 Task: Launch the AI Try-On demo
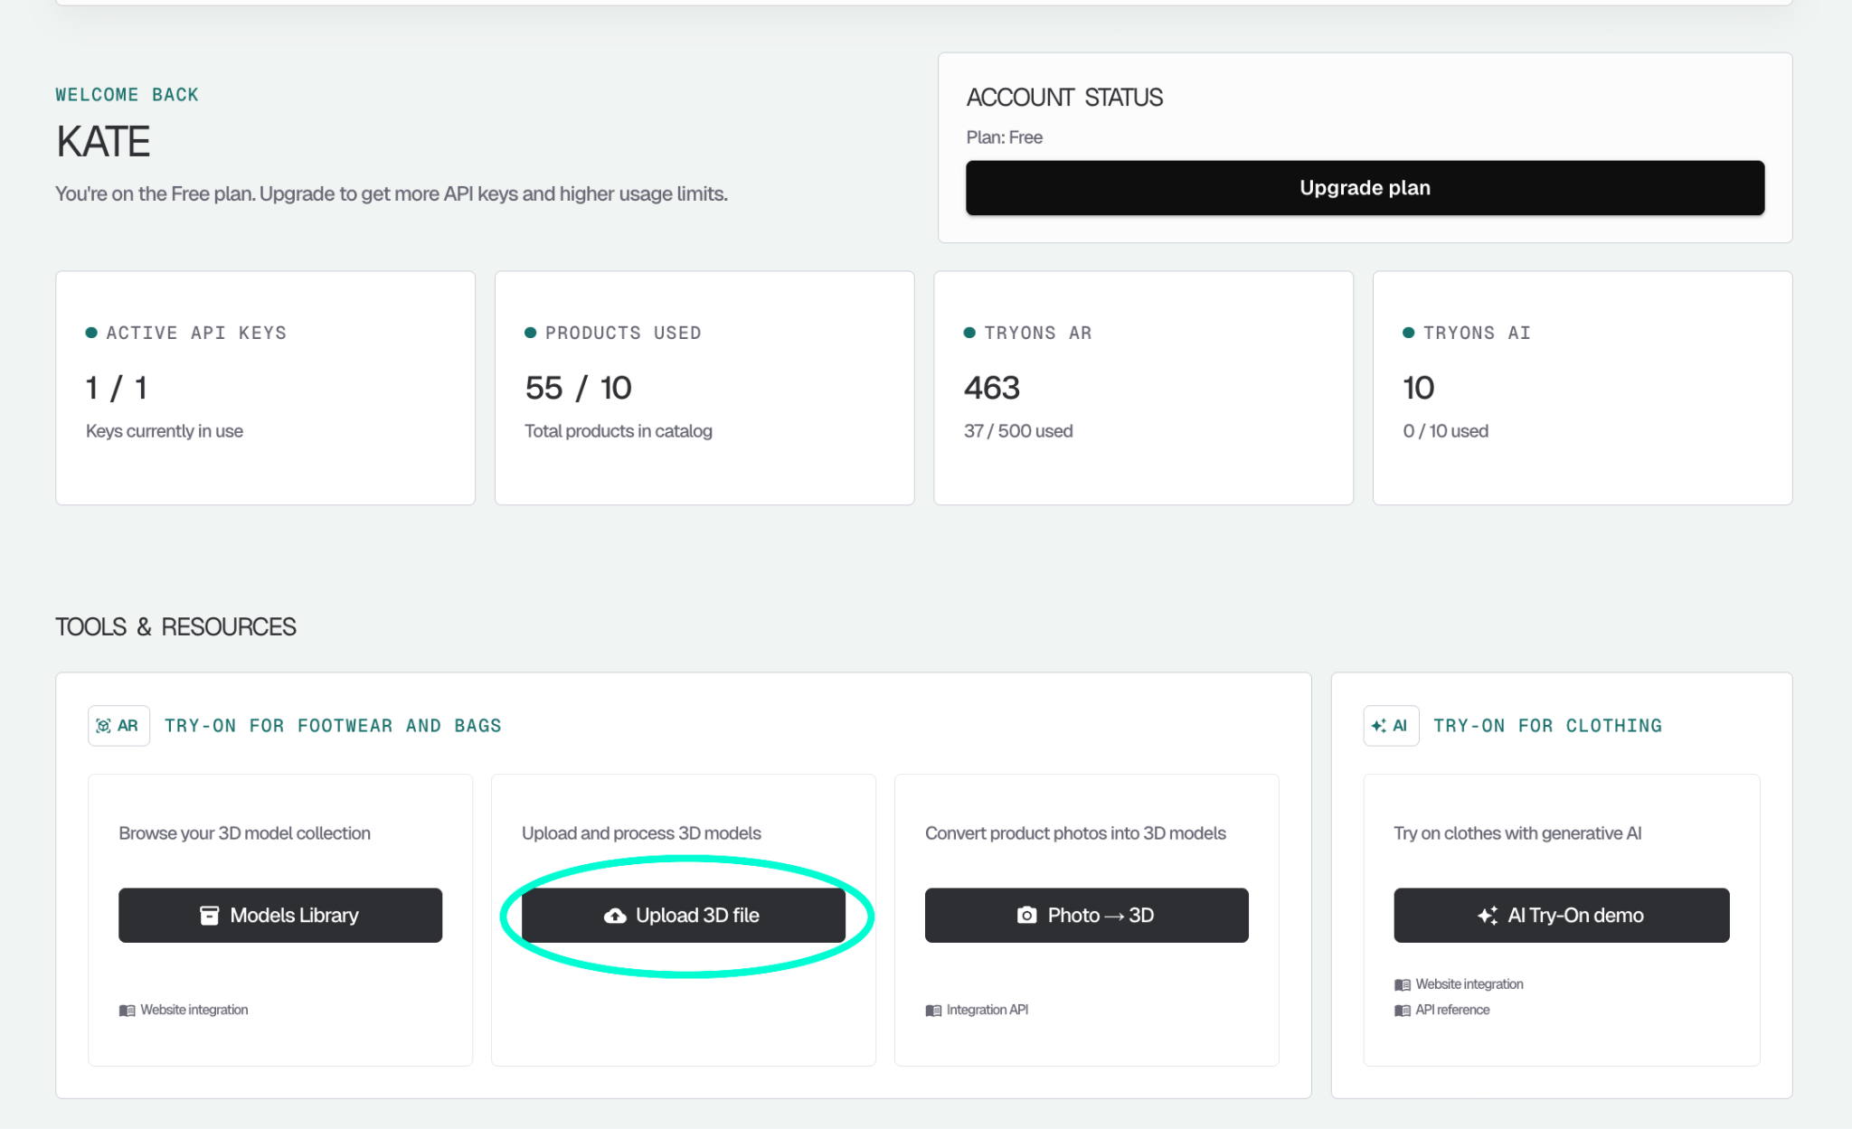1561,915
